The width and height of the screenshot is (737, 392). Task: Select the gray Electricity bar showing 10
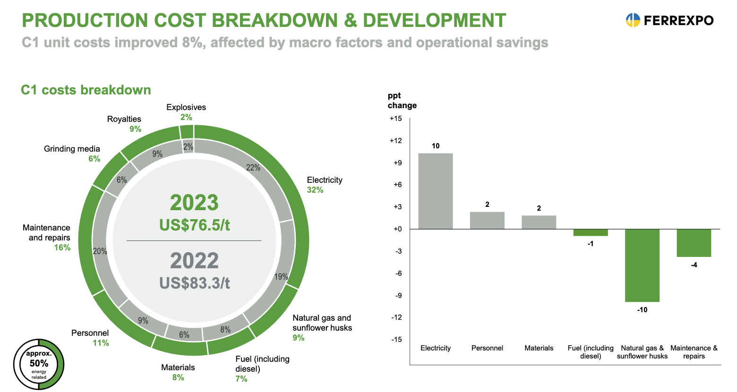click(435, 191)
